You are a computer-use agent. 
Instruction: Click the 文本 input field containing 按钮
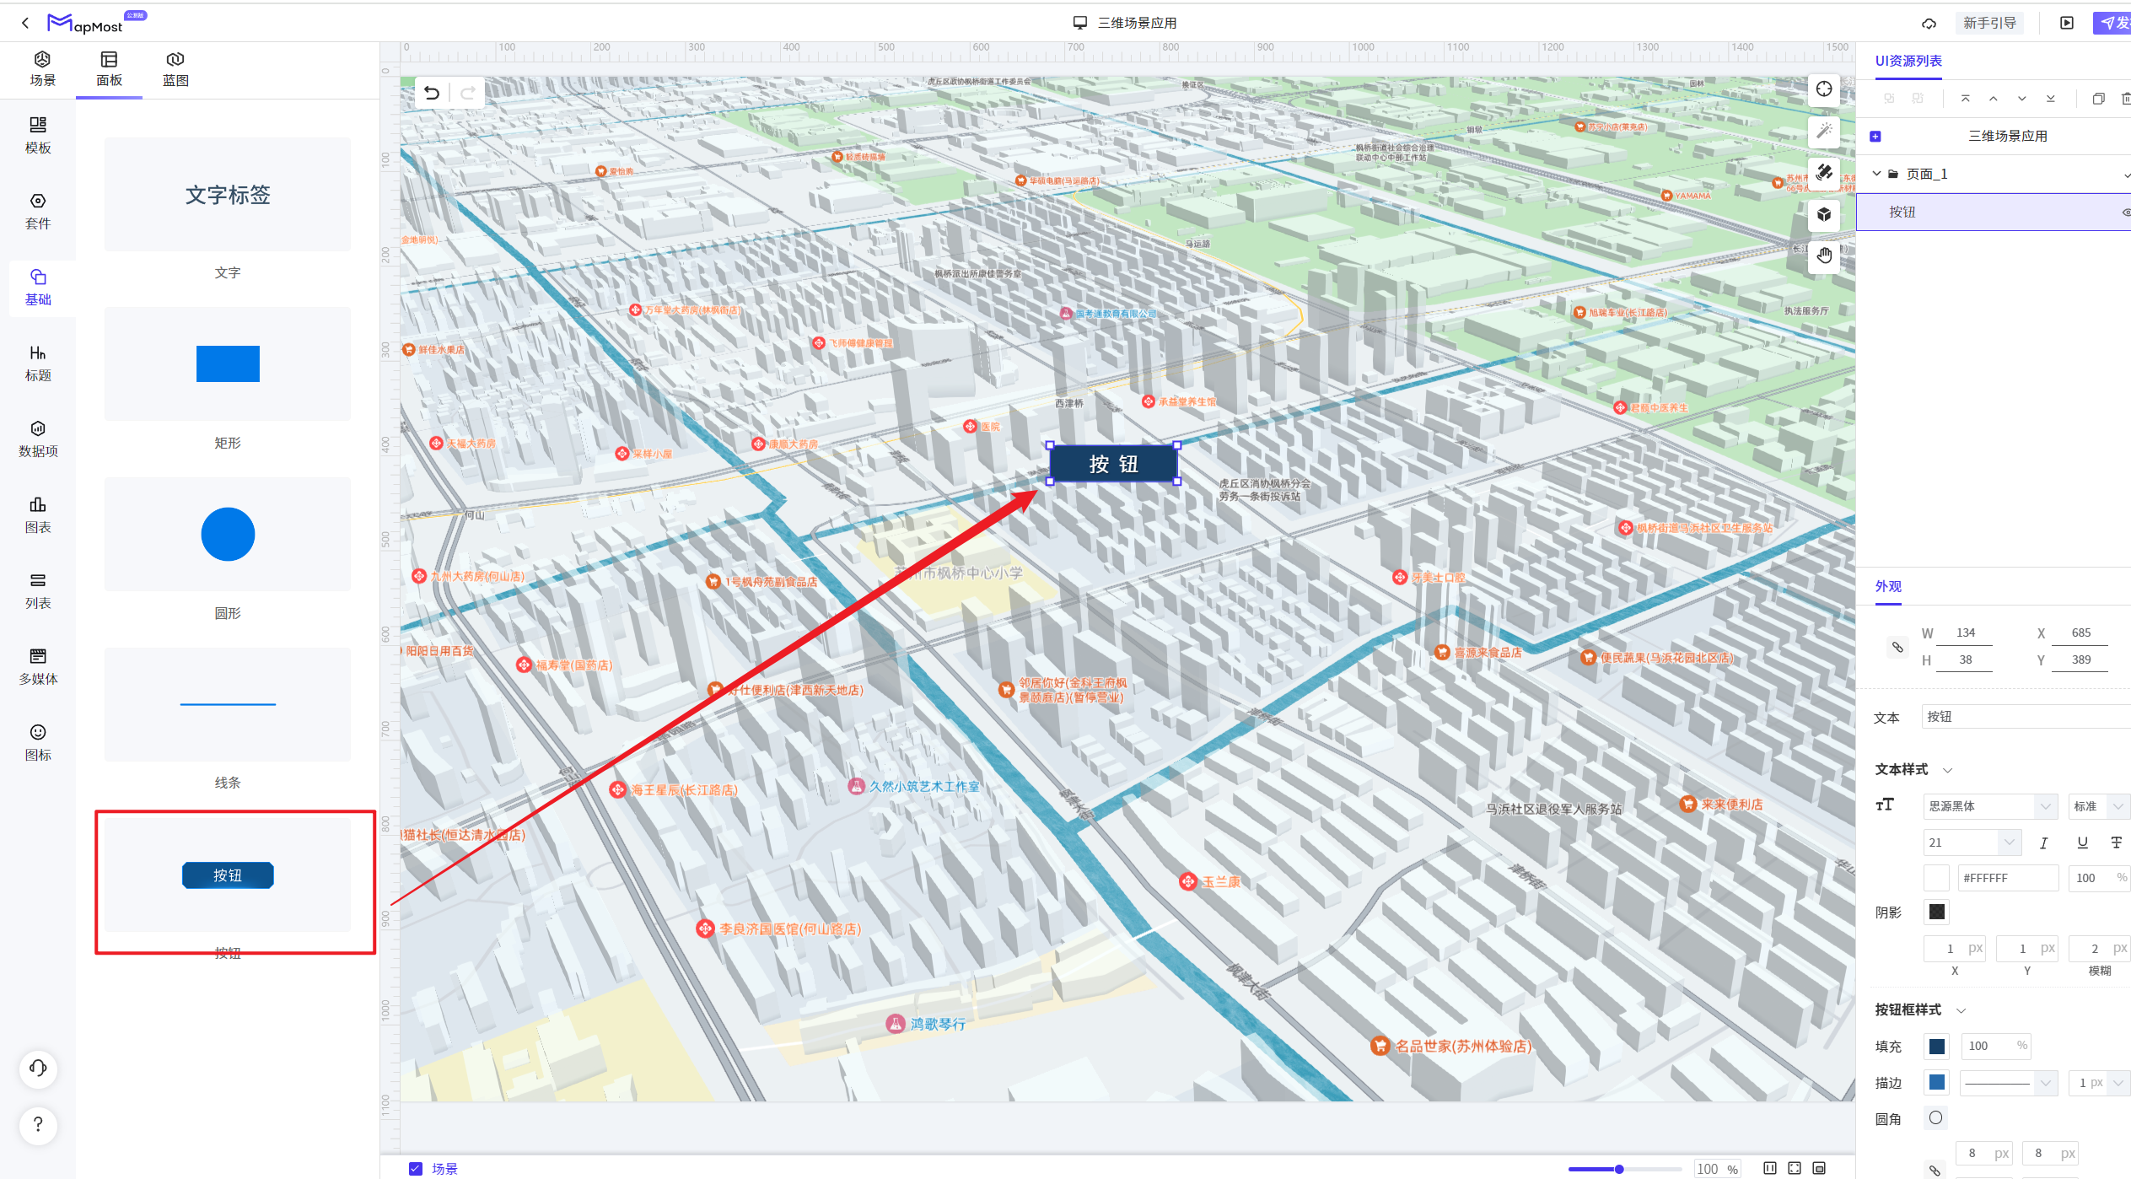[2026, 717]
